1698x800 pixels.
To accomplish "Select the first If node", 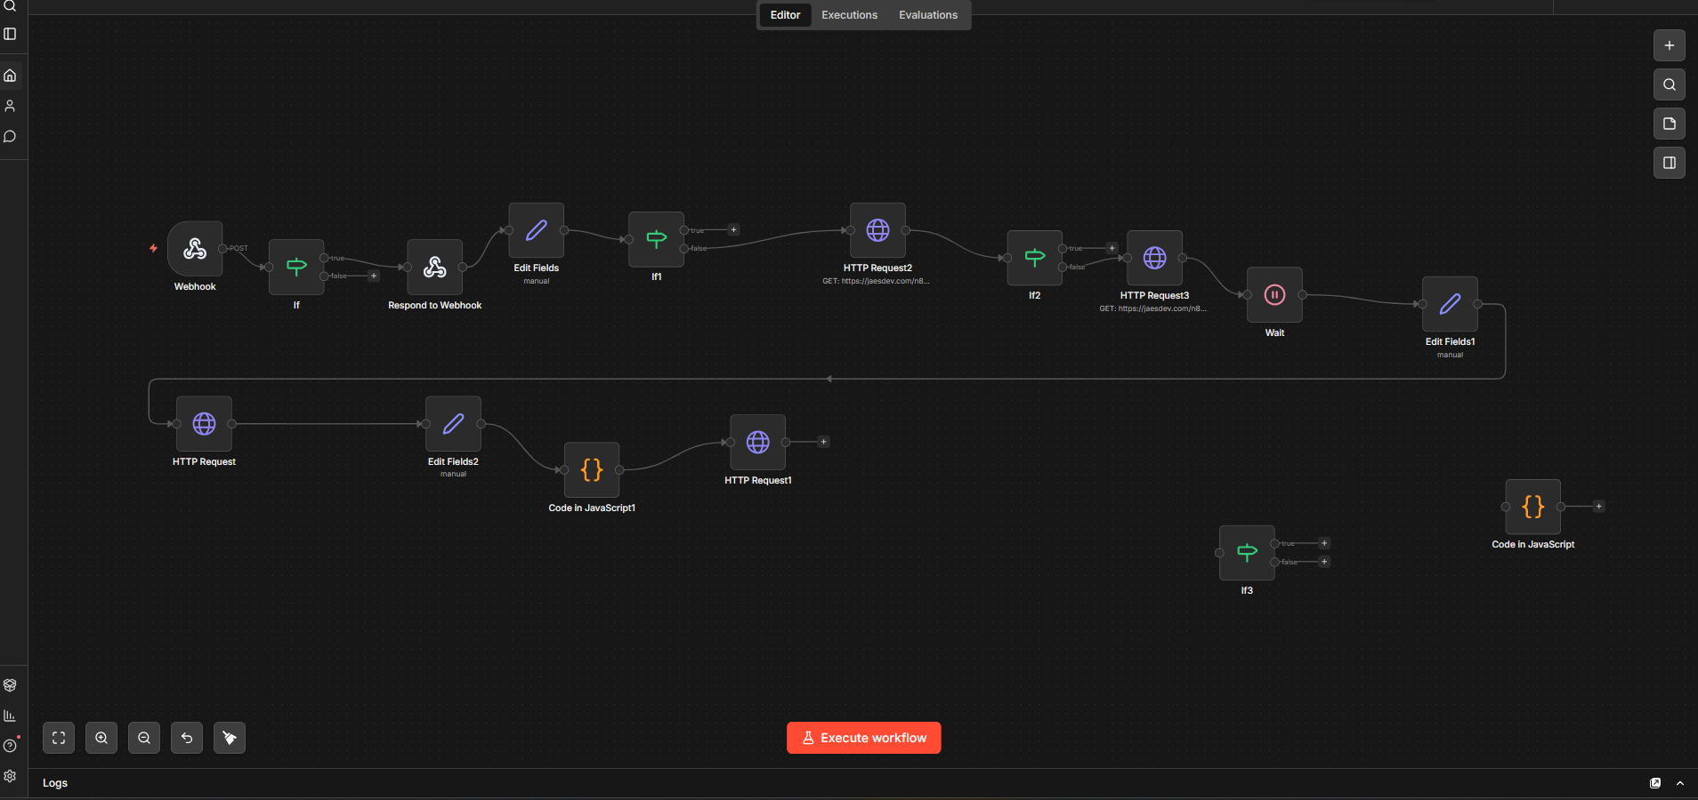I will 296,267.
